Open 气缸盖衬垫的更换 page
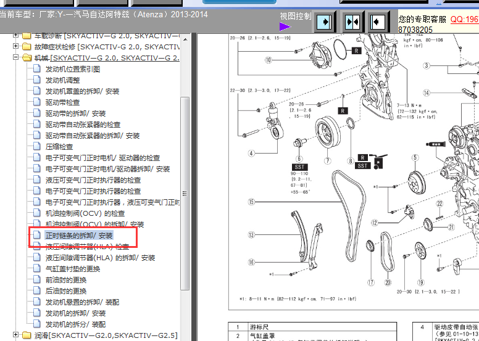This screenshot has height=341, width=479. (x=73, y=269)
